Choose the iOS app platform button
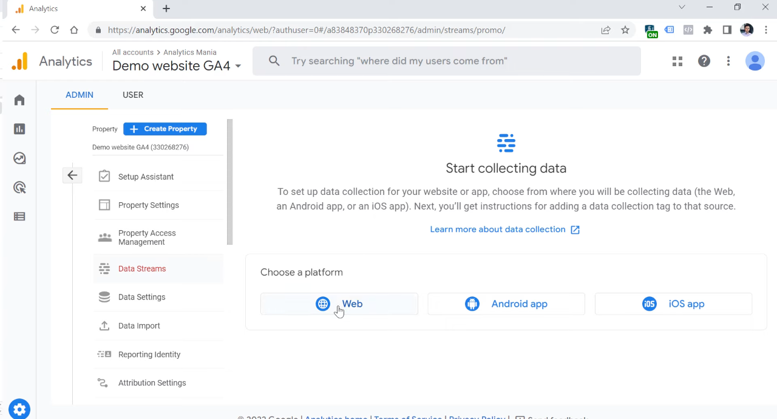The width and height of the screenshot is (777, 419). [674, 304]
